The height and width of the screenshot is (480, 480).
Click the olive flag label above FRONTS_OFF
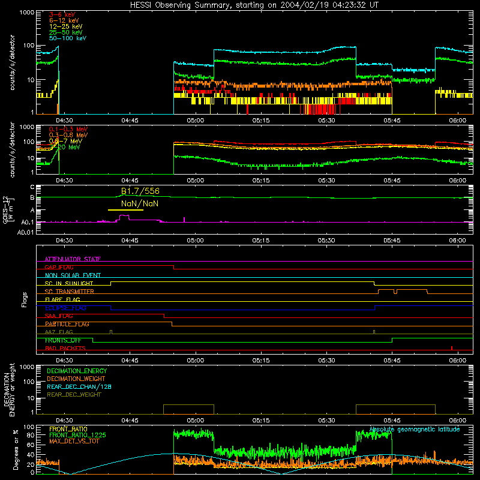tap(59, 332)
